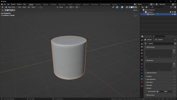
Task: Switch to the Shading workspace tab
Action: (70, 4)
